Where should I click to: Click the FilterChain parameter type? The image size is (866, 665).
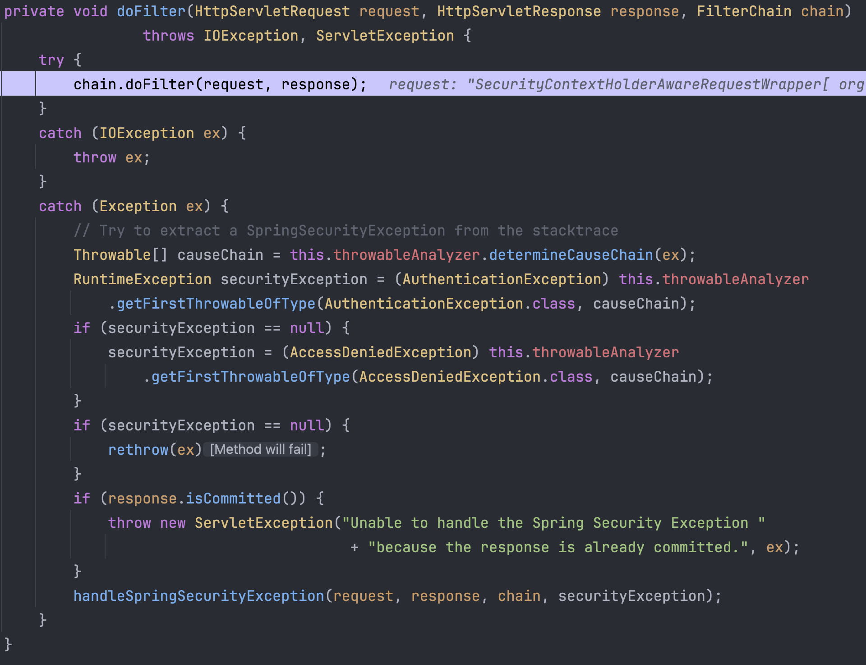744,11
